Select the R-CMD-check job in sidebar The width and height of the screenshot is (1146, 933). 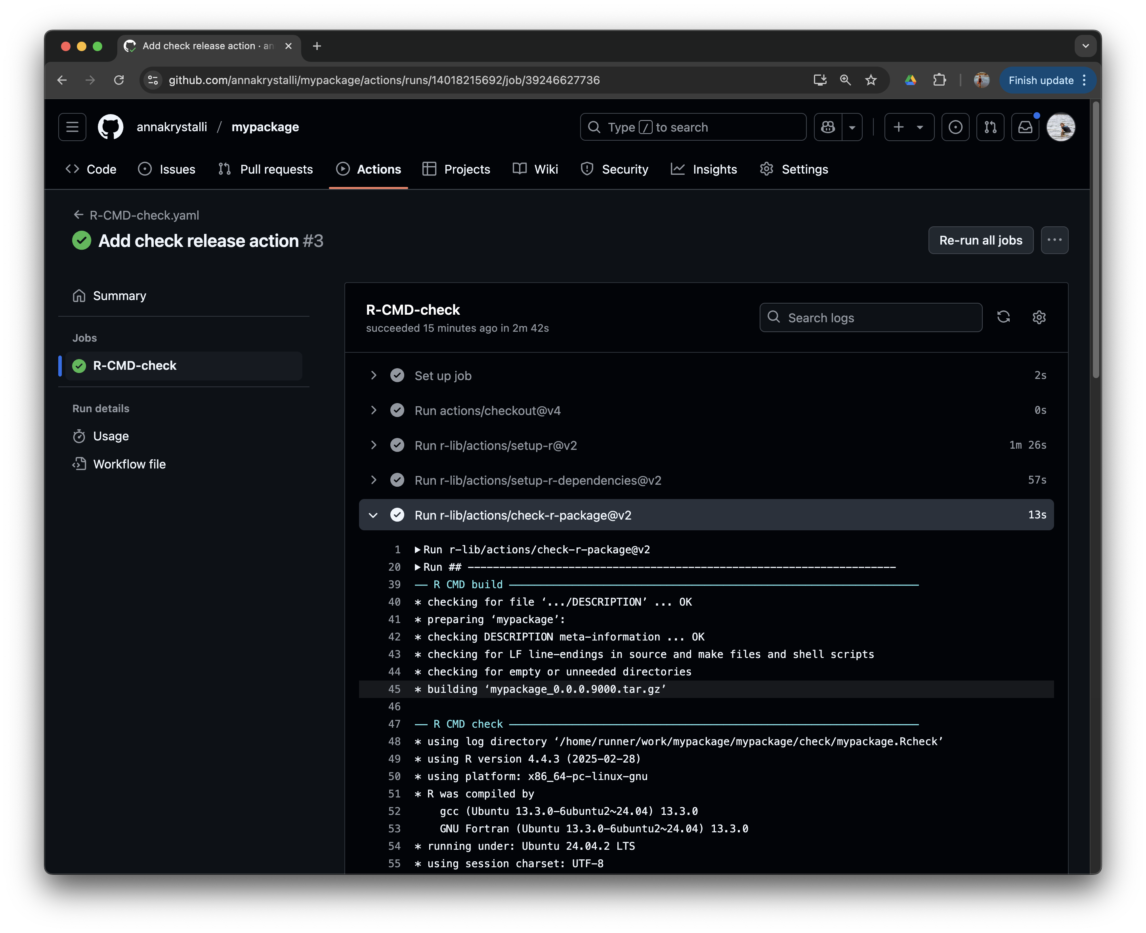tap(183, 365)
